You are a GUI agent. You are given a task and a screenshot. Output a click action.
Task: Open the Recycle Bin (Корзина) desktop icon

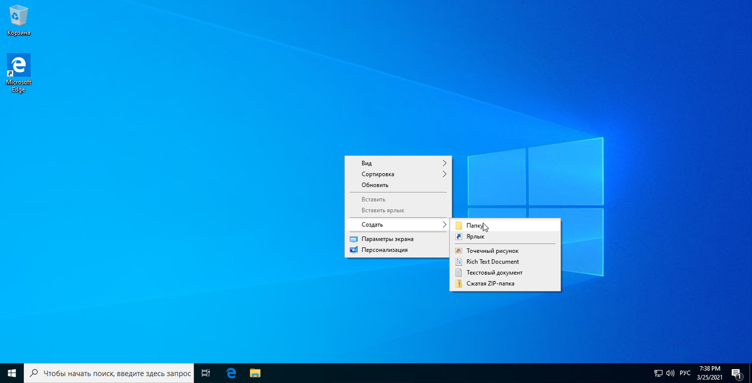coord(19,20)
